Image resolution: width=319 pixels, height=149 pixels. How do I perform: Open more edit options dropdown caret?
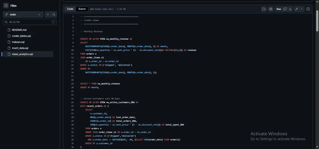tap(301, 9)
